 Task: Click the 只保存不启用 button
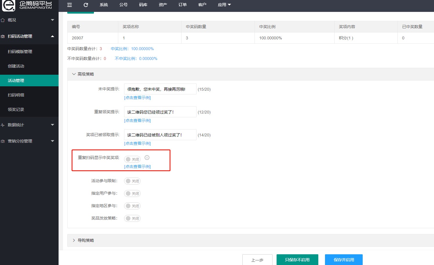click(x=297, y=260)
